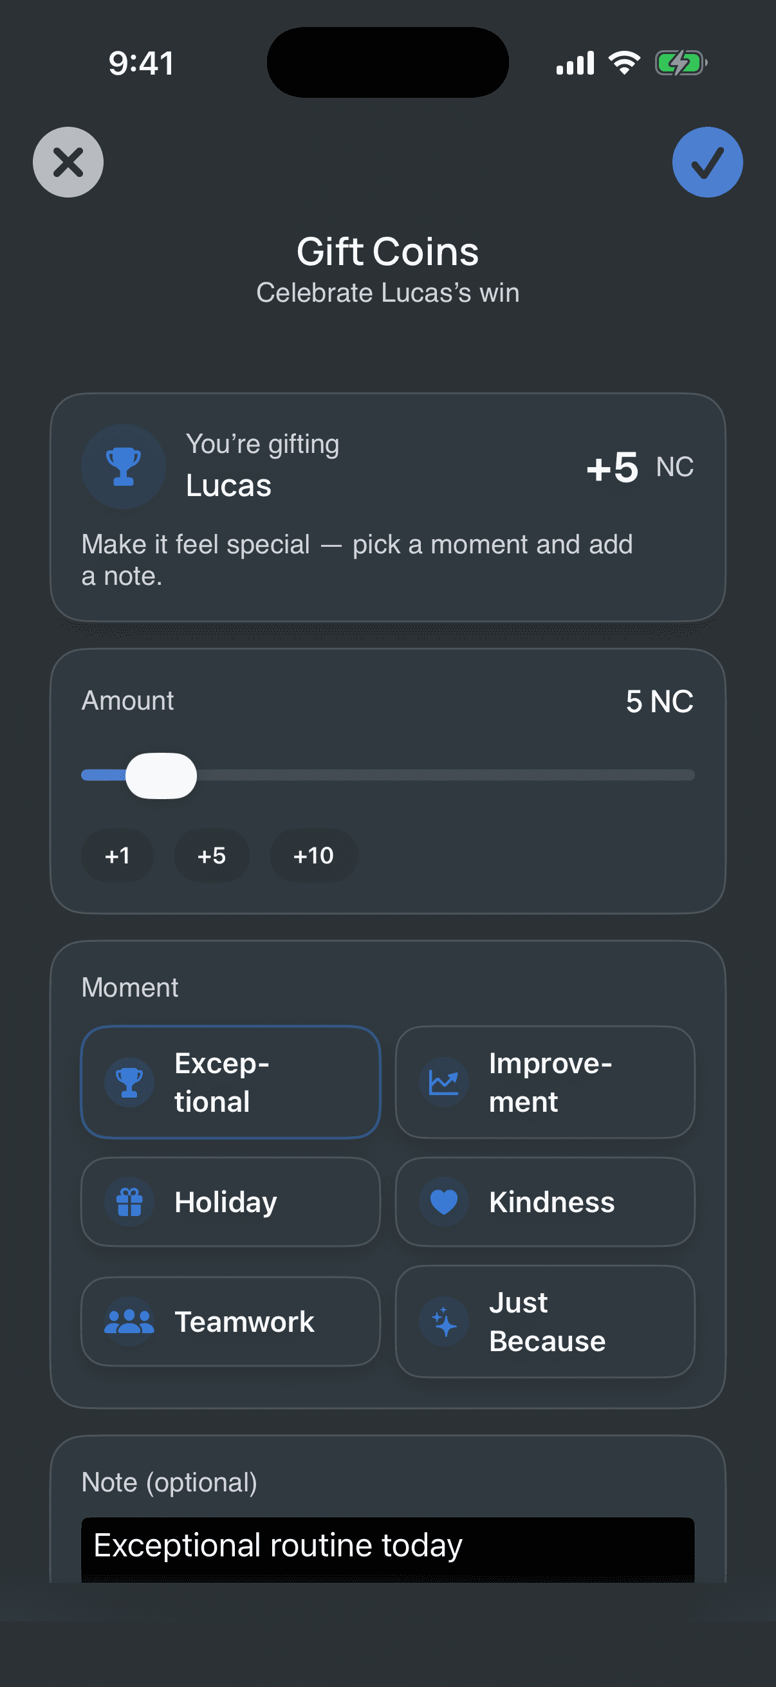
Task: Tap the heart icon on Kindness
Action: tap(443, 1202)
